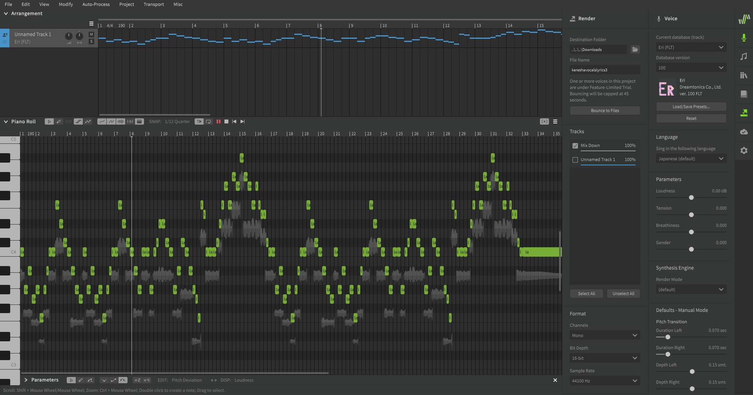
Task: Collapse the Arrangement panel
Action: pos(6,13)
